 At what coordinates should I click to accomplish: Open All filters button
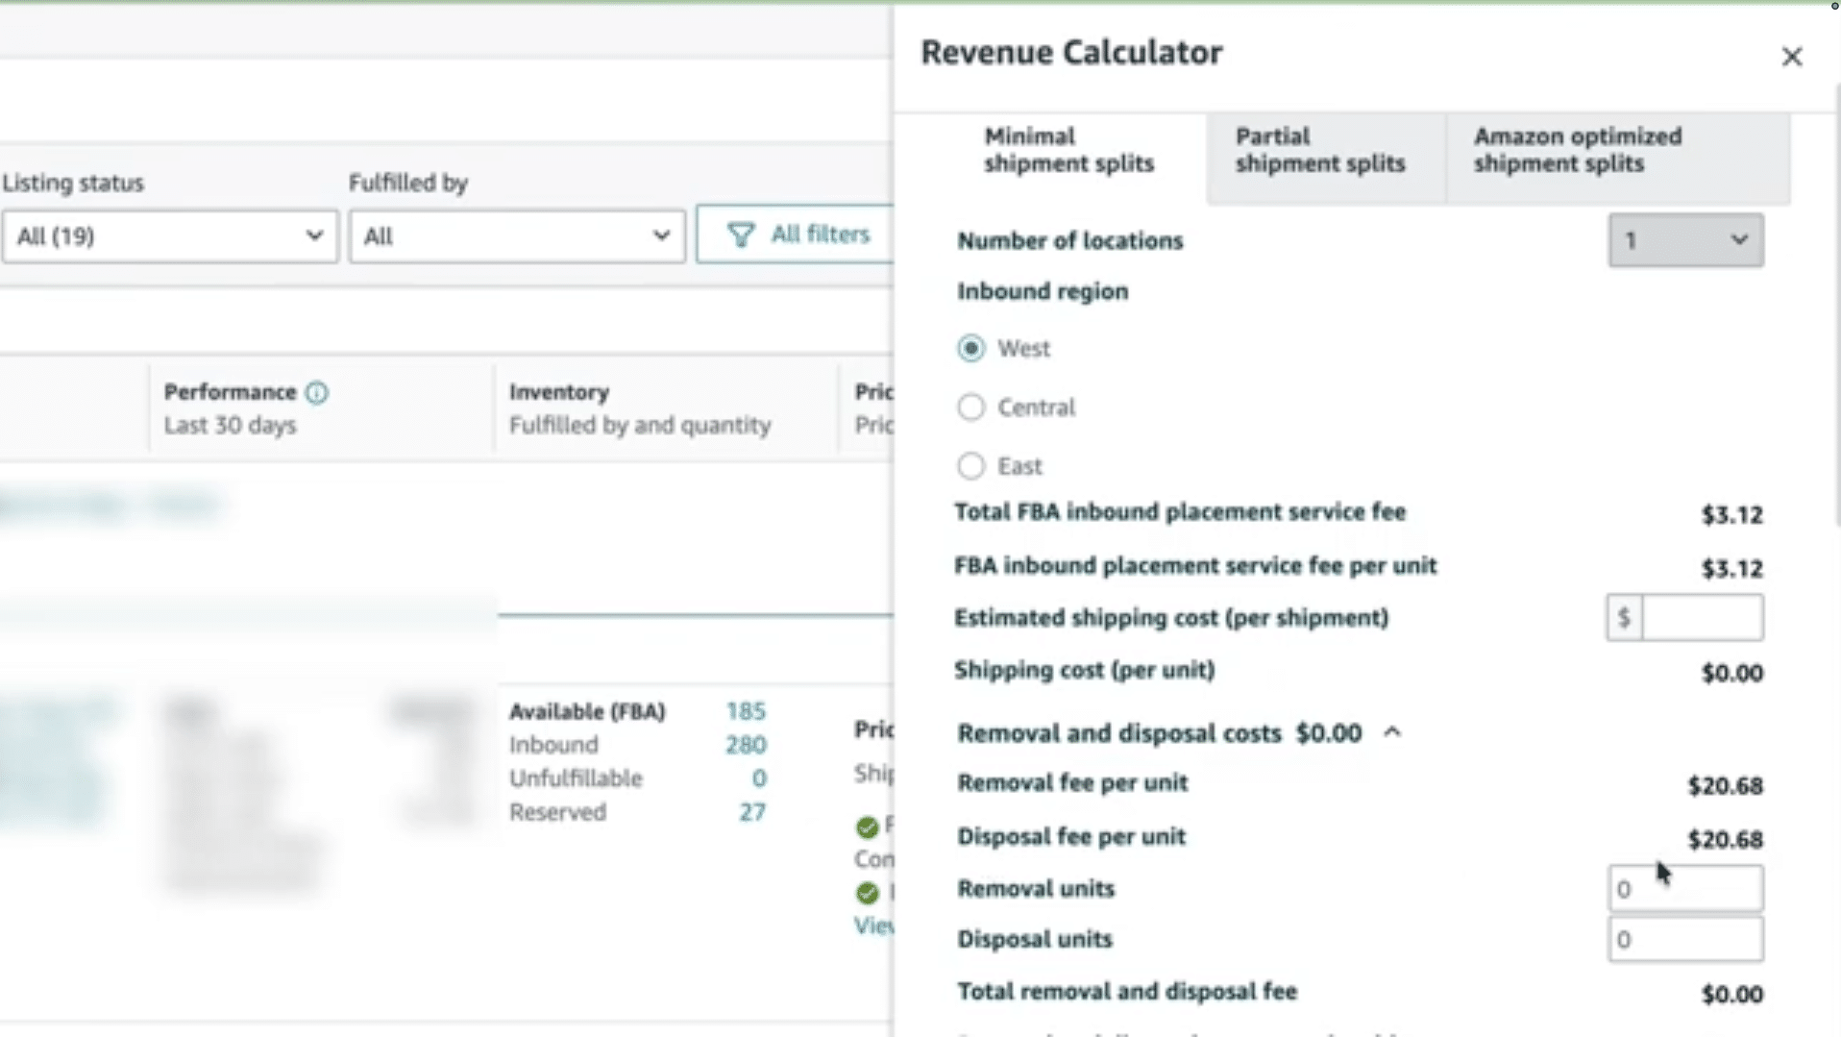[x=798, y=235]
